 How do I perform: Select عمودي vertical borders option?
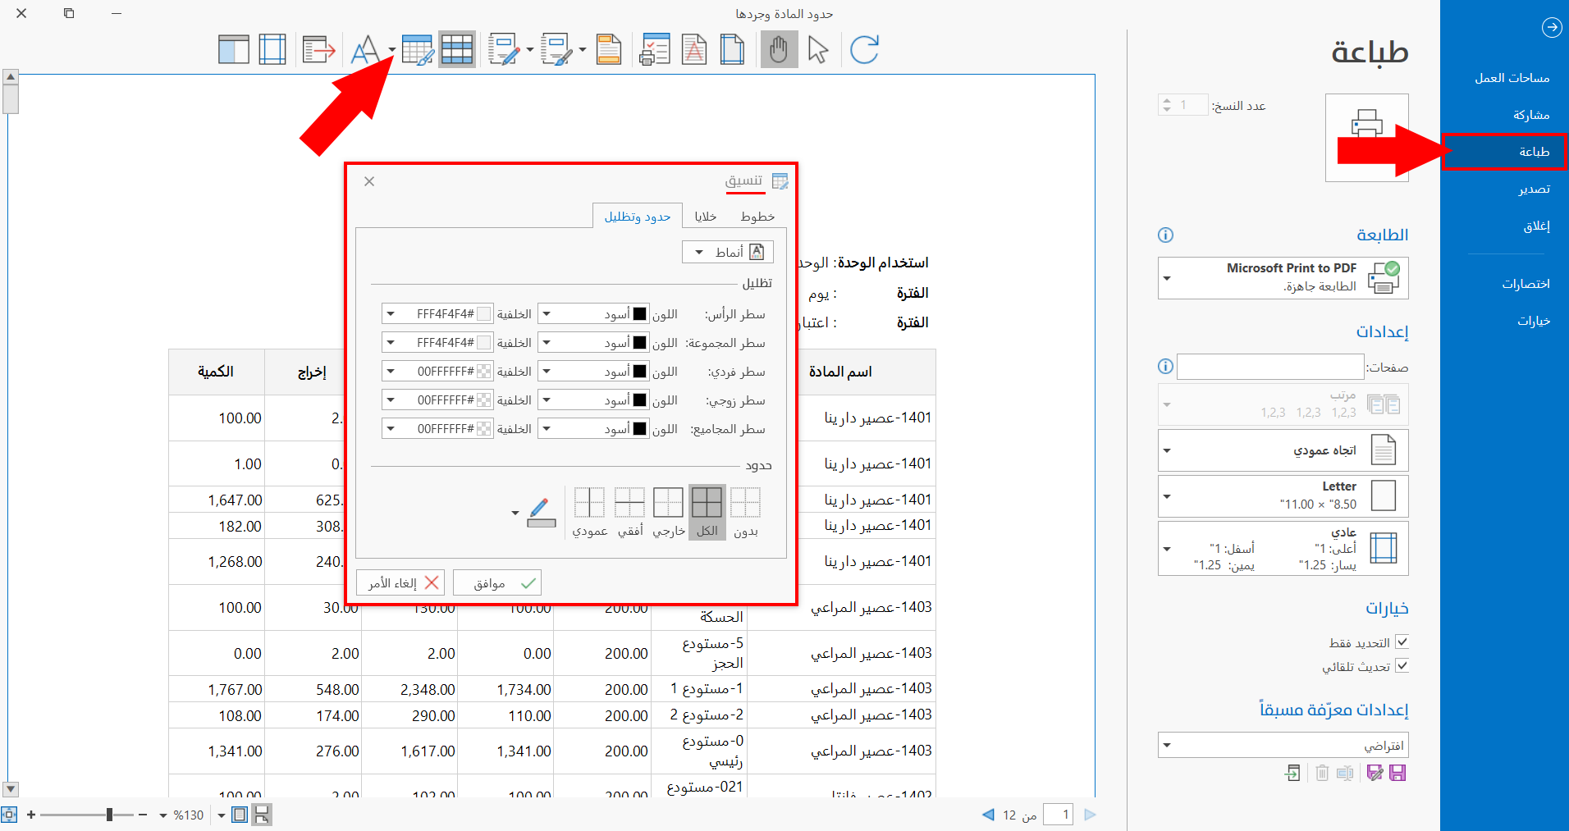click(590, 512)
